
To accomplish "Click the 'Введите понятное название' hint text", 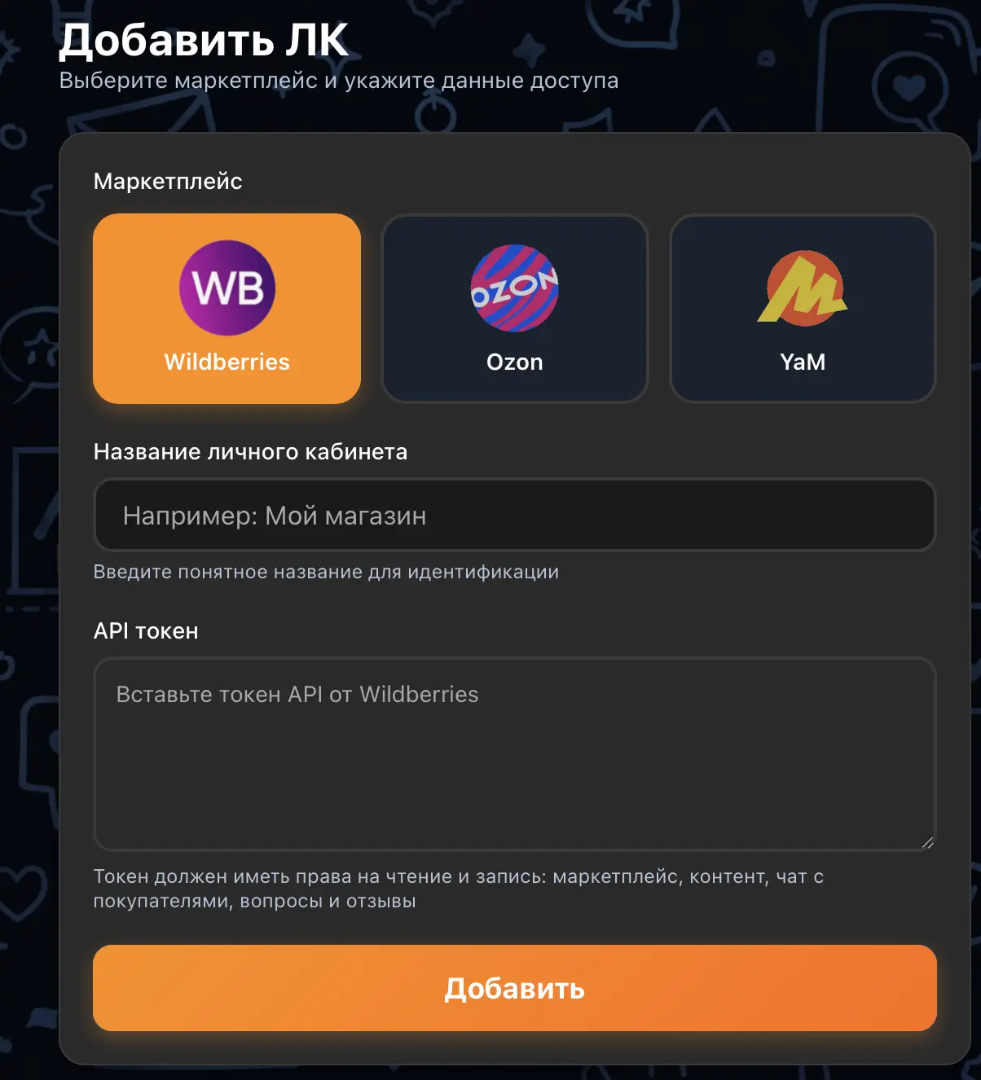I will click(326, 572).
